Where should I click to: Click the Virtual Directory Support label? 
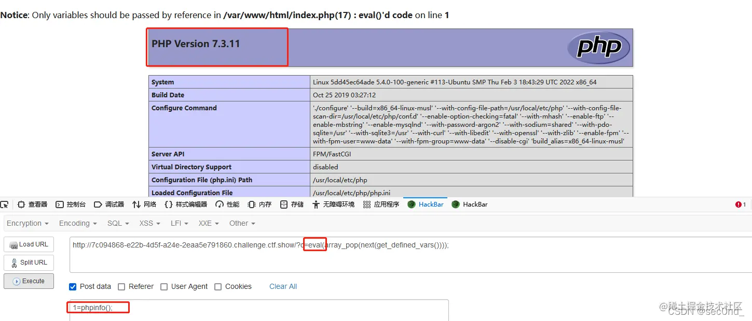[x=192, y=167]
